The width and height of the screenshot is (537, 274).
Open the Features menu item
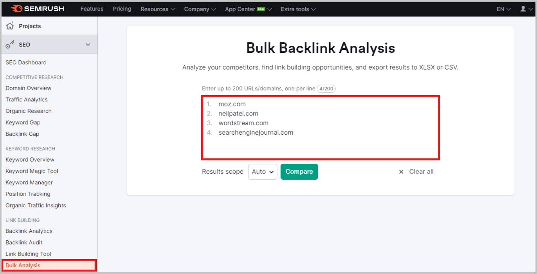(x=92, y=9)
